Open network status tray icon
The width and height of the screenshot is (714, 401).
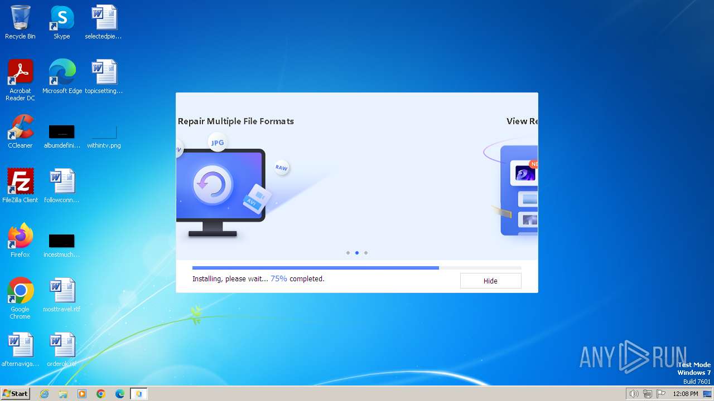648,394
